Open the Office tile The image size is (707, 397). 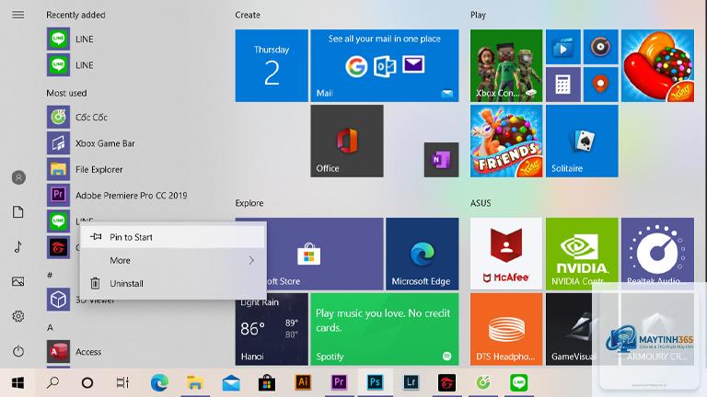pyautogui.click(x=347, y=141)
